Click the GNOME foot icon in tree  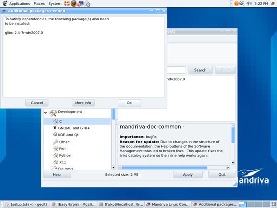(x=55, y=128)
